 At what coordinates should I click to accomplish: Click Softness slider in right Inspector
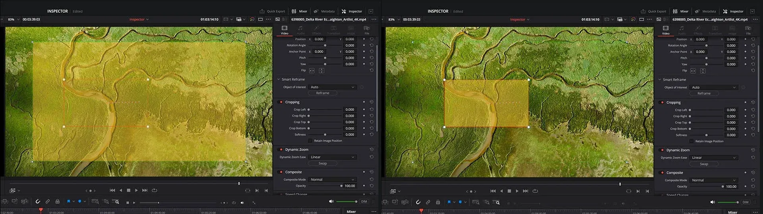(x=706, y=135)
